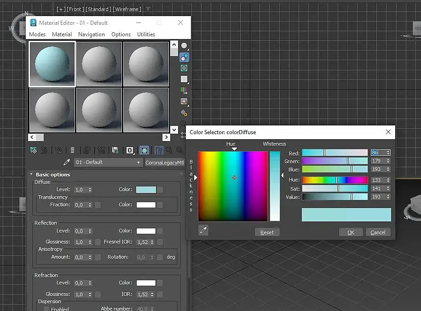Screen dimensions: 421x311
Task: Click Reset in the Color Selector
Action: point(267,232)
